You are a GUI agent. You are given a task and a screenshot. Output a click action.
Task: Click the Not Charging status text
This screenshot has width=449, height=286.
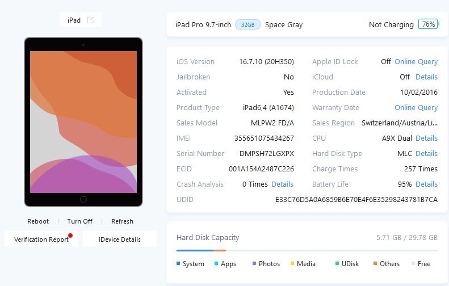(x=391, y=24)
